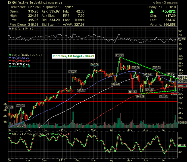Click the 265.49 price label
The height and width of the screenshot is (162, 187).
[9, 107]
